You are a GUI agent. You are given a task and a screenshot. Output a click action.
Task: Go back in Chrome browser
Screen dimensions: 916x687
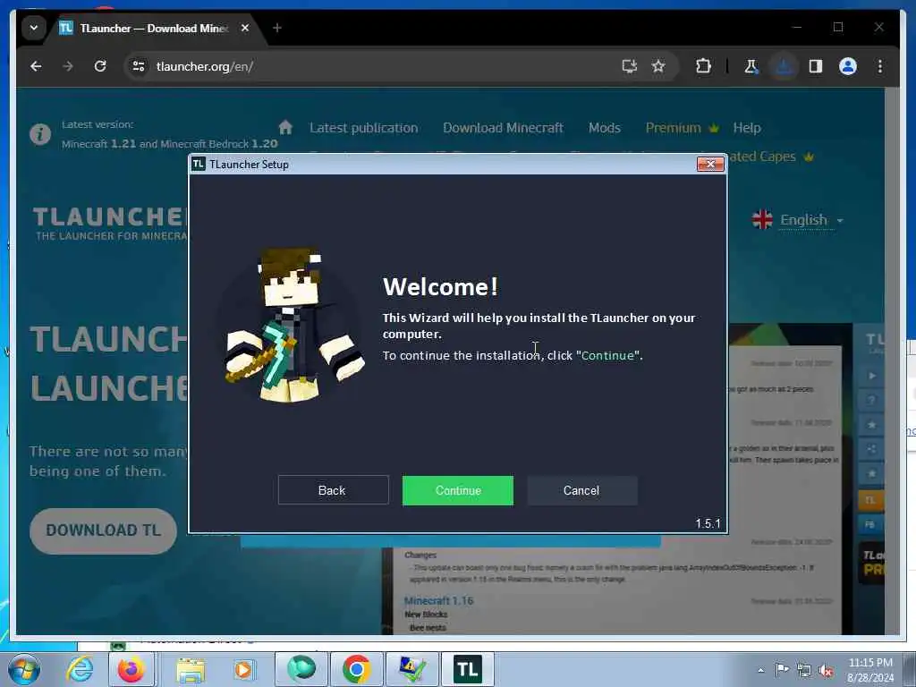pos(36,66)
